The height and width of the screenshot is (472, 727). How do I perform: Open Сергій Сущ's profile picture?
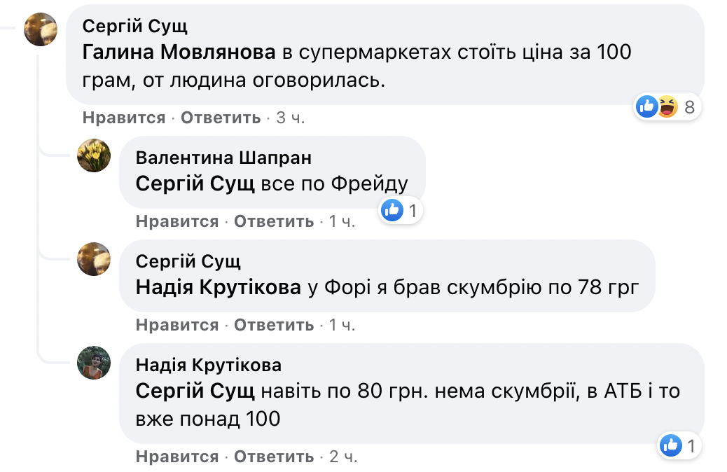tap(41, 29)
